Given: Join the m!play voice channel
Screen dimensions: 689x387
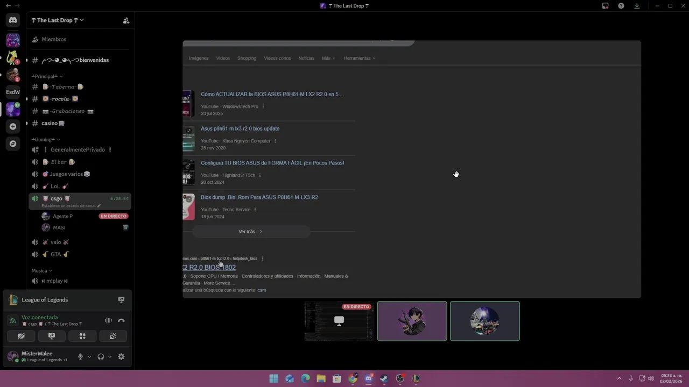Looking at the screenshot, I should (x=79, y=281).
